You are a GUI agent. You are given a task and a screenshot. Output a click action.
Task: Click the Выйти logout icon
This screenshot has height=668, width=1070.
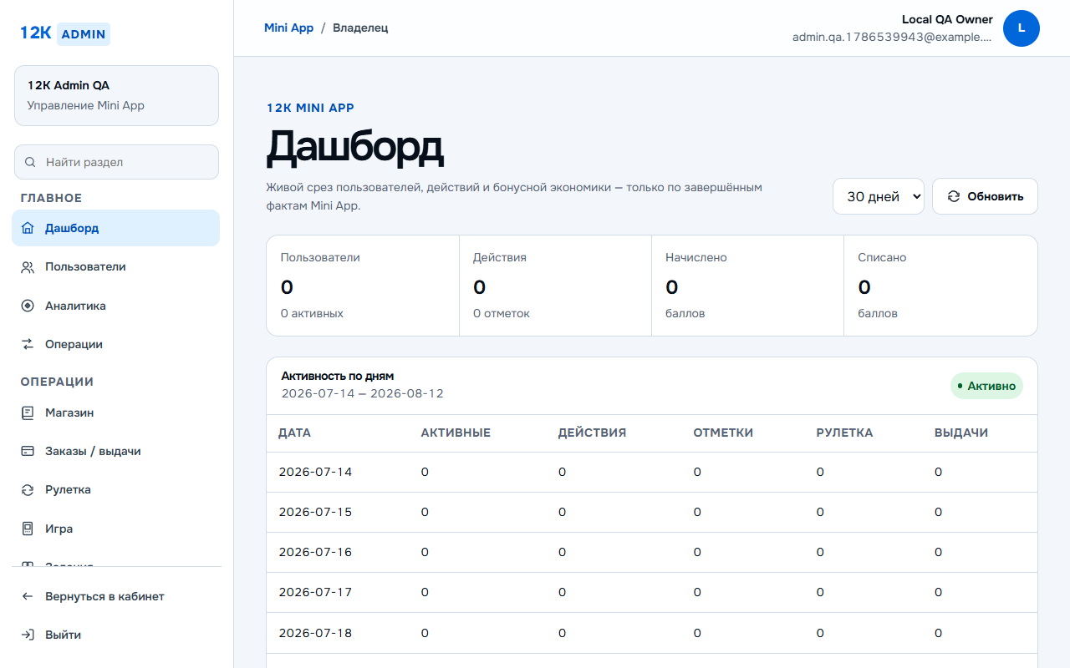(x=28, y=635)
